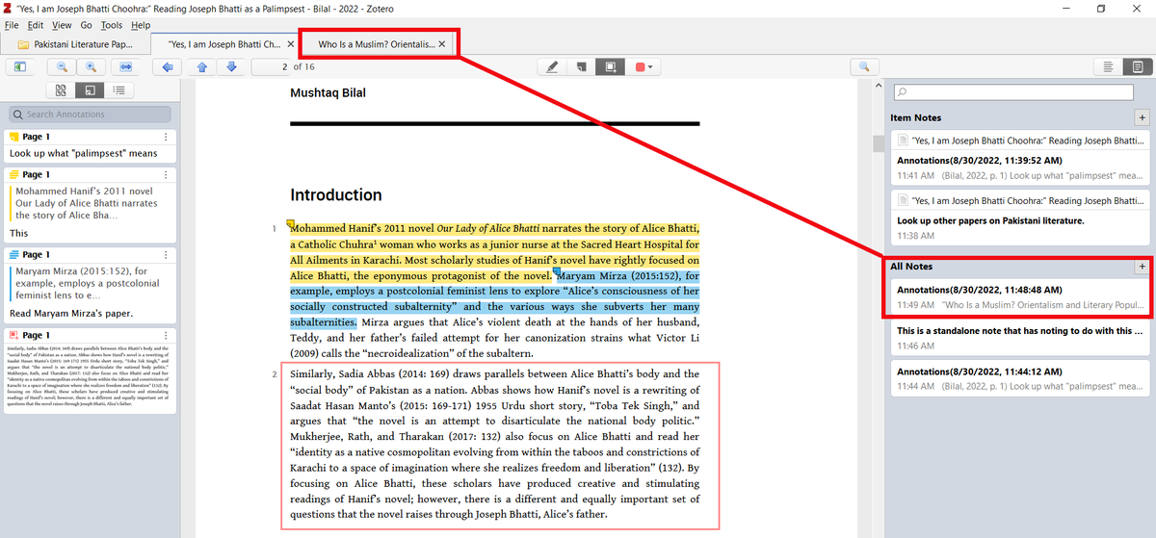Open options for image area annotation
Image resolution: width=1156 pixels, height=538 pixels.
click(x=167, y=335)
